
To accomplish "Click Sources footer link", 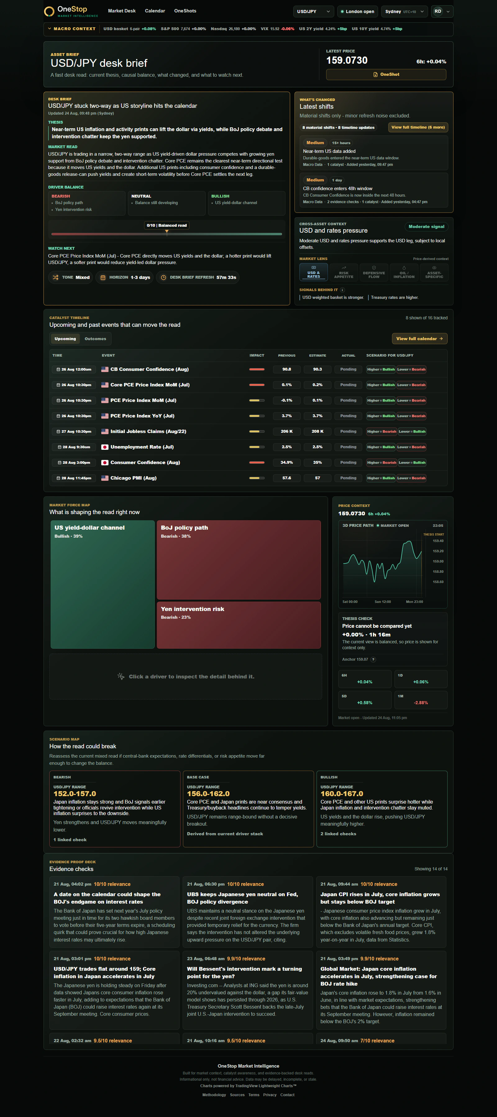I will 237,1095.
